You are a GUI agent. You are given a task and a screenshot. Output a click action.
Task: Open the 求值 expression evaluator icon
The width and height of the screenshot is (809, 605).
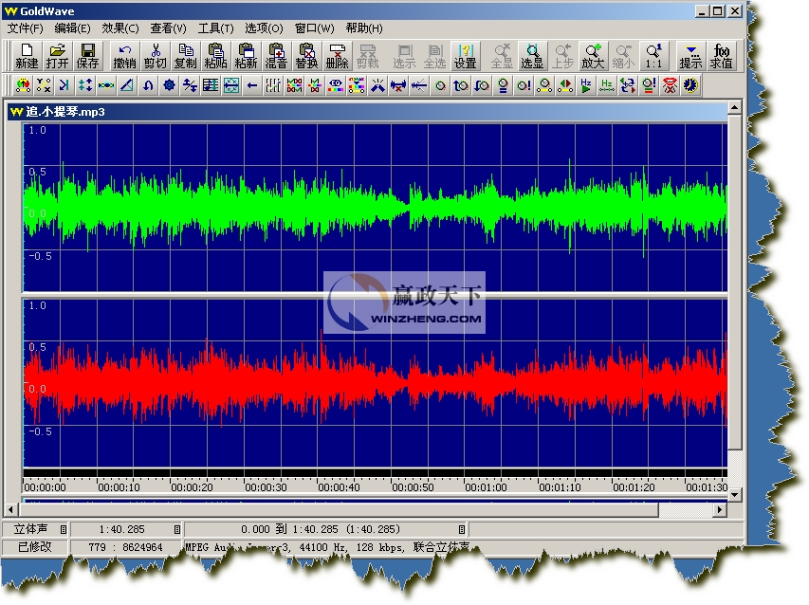point(722,56)
